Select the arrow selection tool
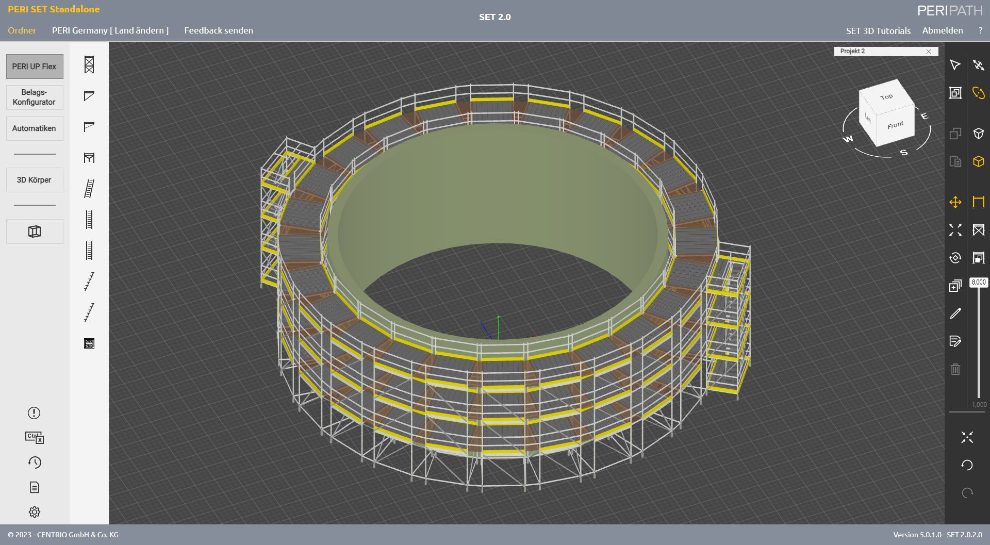The image size is (990, 545). [x=955, y=65]
